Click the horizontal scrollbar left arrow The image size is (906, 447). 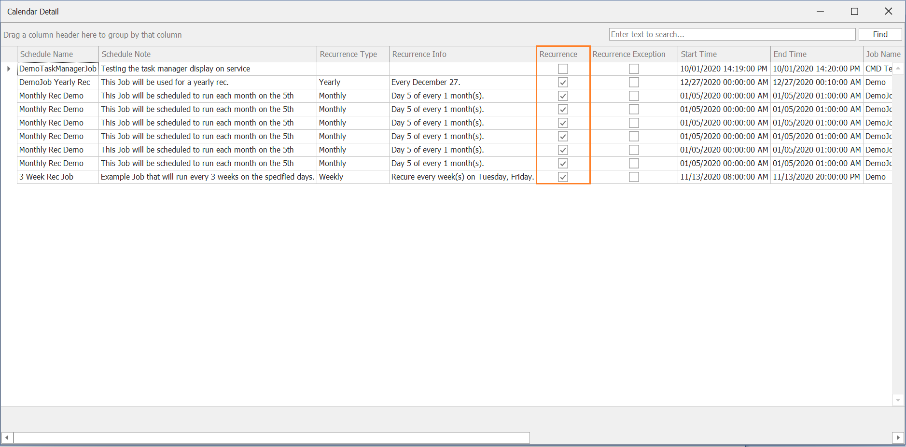7,438
